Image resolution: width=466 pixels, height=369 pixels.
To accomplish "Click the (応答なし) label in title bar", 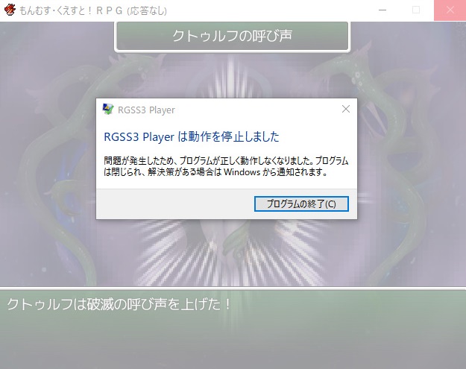I will pyautogui.click(x=147, y=10).
